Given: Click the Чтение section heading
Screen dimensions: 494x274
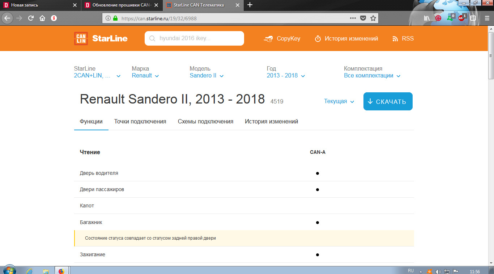Looking at the screenshot, I should 90,152.
